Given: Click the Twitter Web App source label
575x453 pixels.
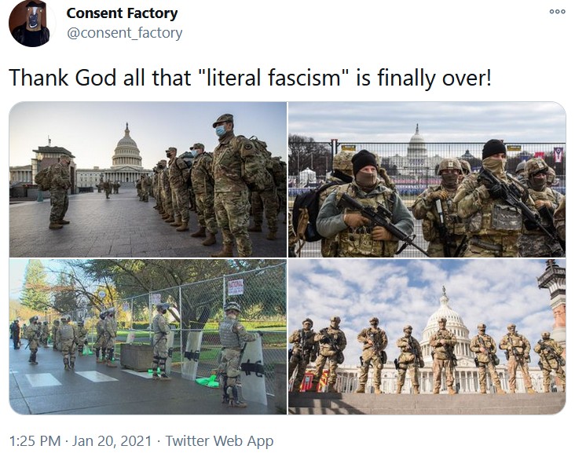Looking at the screenshot, I should [219, 440].
